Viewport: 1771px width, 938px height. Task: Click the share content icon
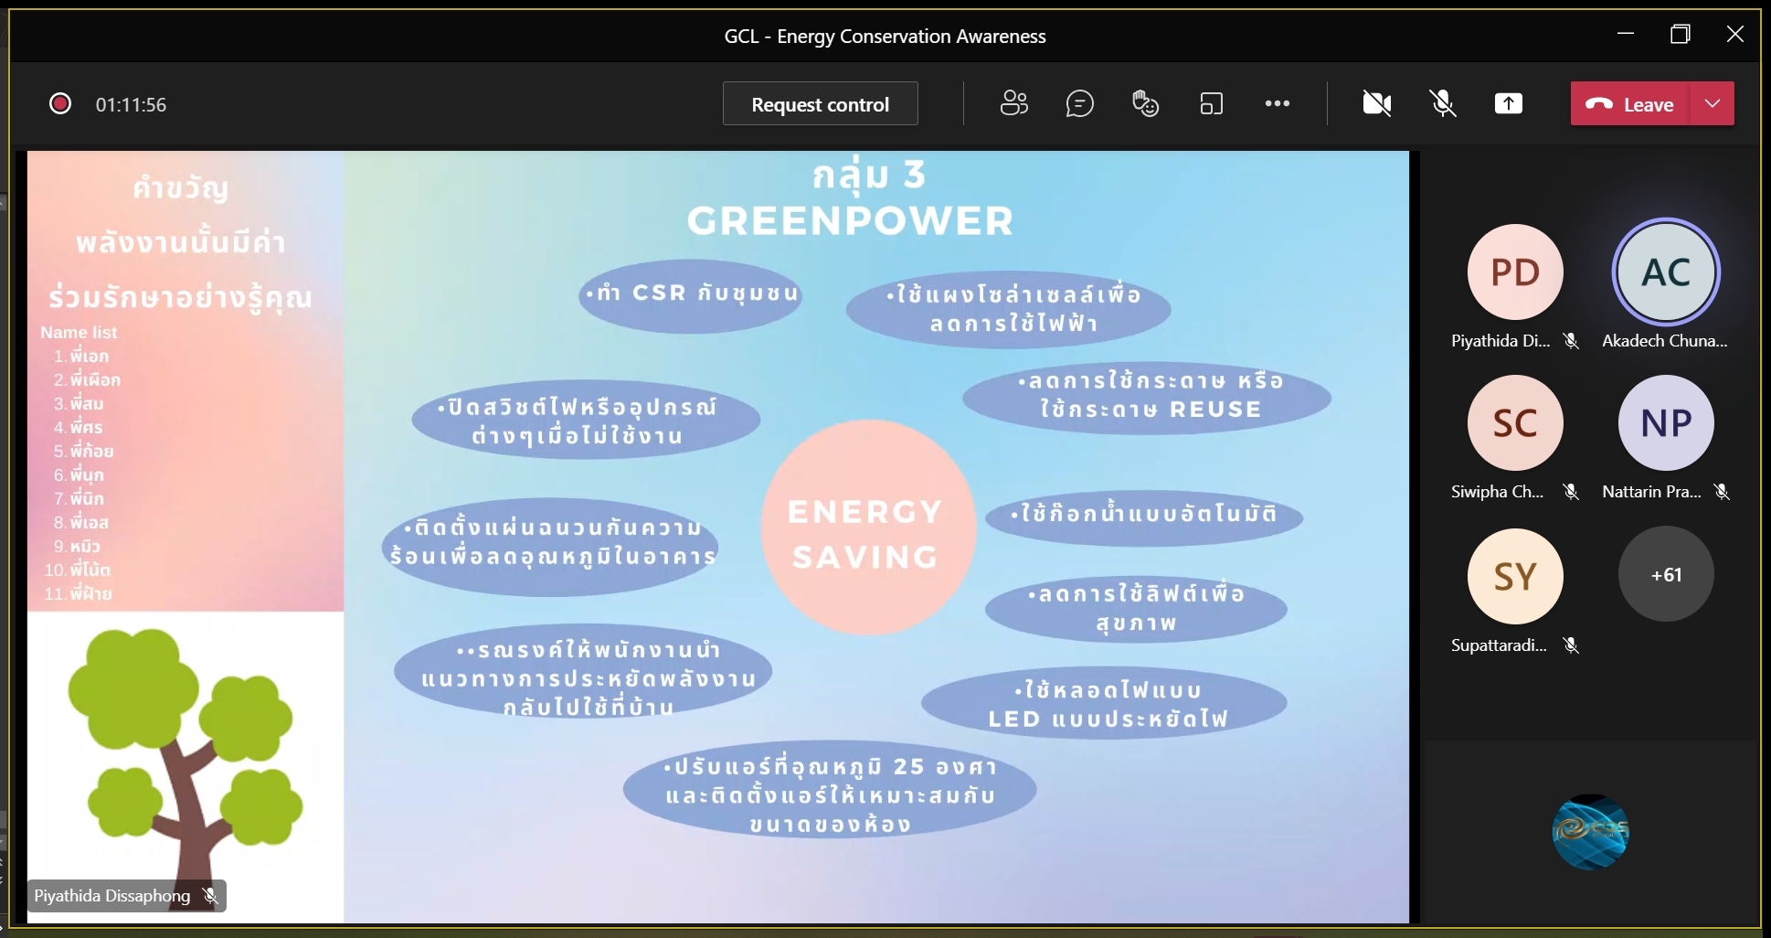click(x=1508, y=103)
